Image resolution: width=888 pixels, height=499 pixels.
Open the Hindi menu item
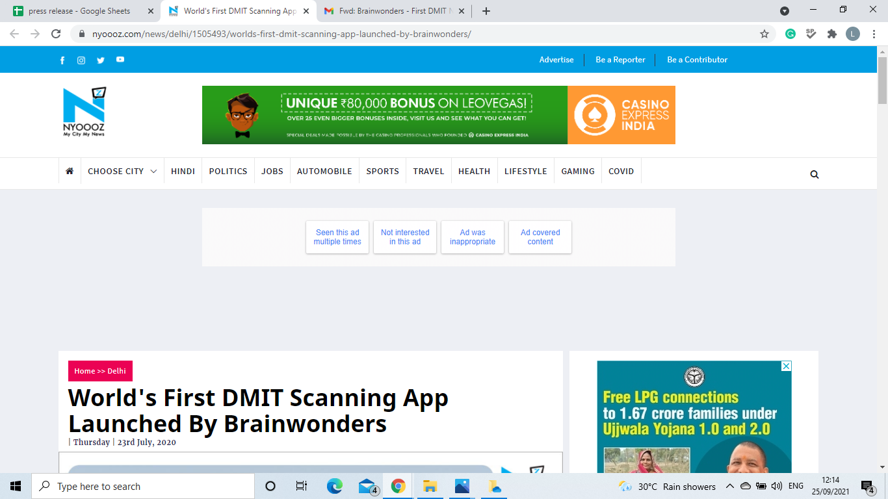(183, 171)
